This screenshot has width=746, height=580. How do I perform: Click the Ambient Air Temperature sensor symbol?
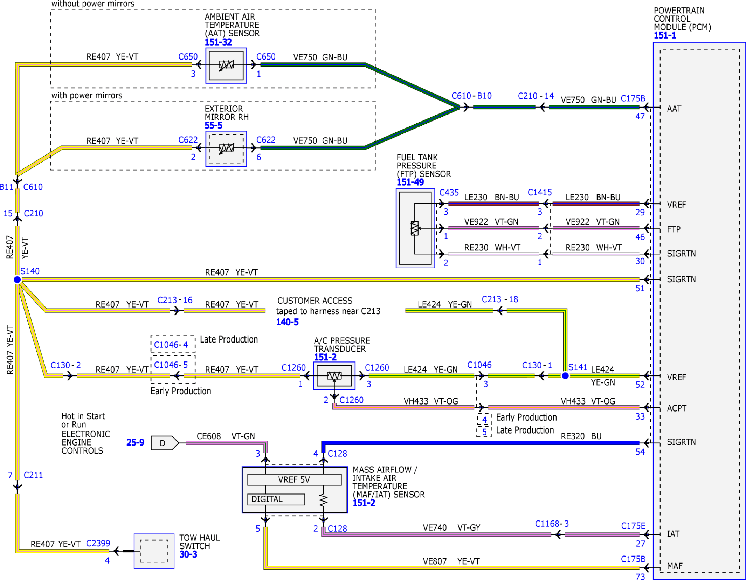click(x=226, y=65)
